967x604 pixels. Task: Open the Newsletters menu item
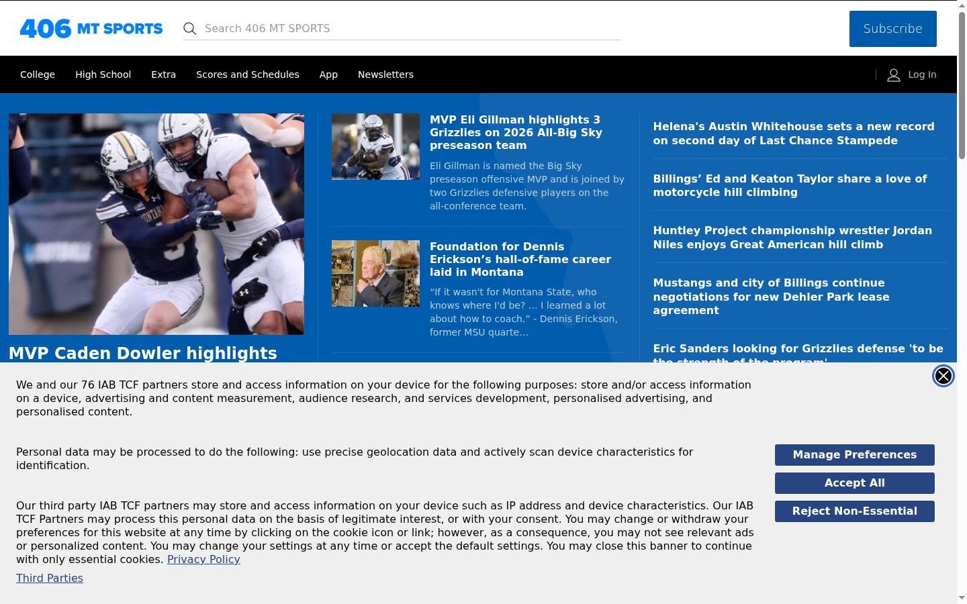pos(385,74)
